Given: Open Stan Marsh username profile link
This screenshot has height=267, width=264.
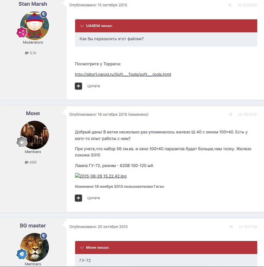Looking at the screenshot, I should tap(33, 4).
